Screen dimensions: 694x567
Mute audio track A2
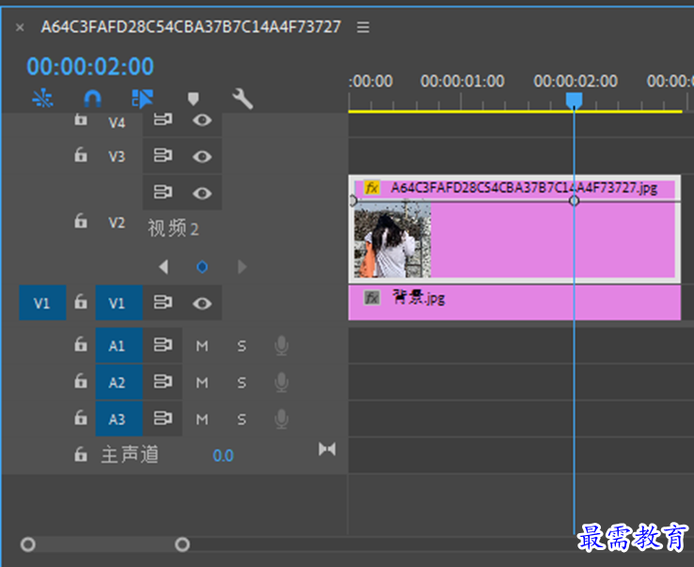(202, 383)
